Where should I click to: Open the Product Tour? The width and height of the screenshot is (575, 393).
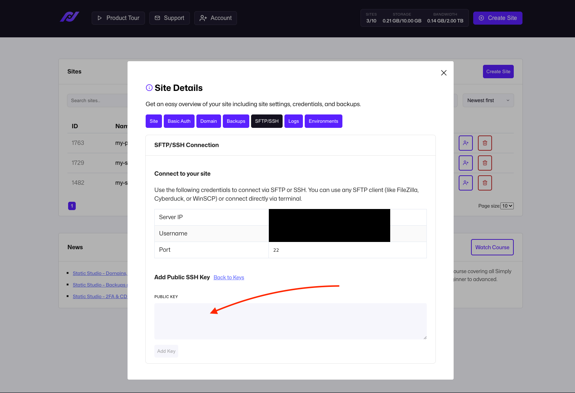(118, 18)
